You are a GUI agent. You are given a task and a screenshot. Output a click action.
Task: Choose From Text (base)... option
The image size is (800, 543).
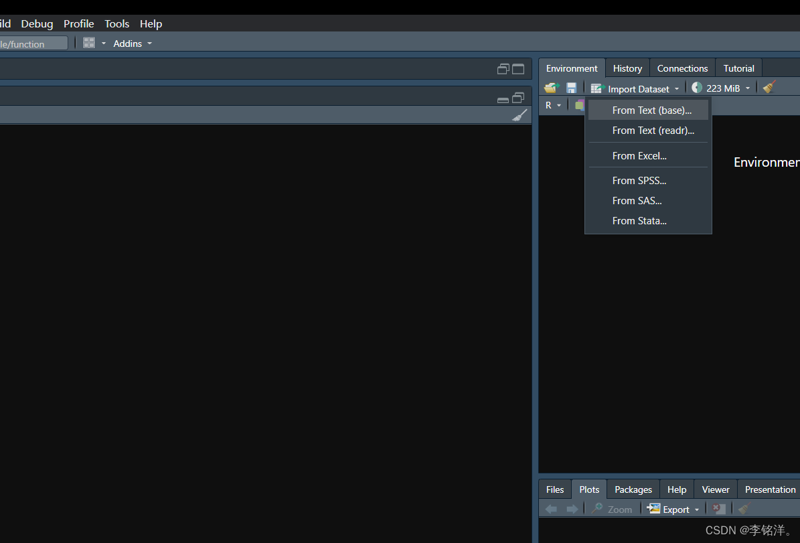648,110
